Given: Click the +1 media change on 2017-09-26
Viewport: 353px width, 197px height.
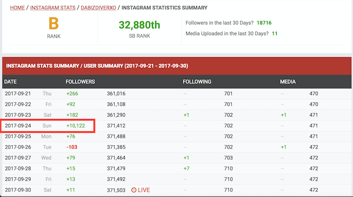Looking at the screenshot, I should [283, 147].
